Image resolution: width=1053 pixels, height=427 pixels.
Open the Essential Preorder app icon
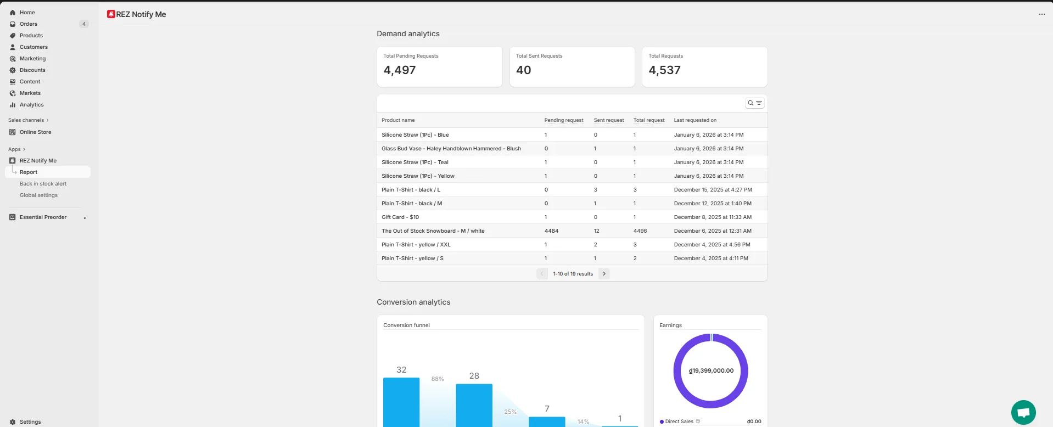pyautogui.click(x=13, y=217)
